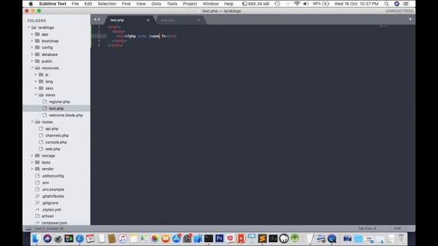Open the tab list dropdown arrow
Screen dimensions: 438x246
[x=410, y=20]
